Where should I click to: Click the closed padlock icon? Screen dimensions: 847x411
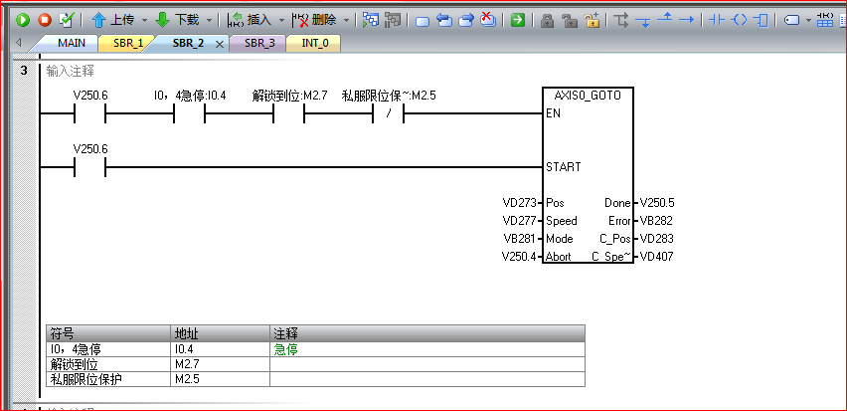click(x=548, y=20)
